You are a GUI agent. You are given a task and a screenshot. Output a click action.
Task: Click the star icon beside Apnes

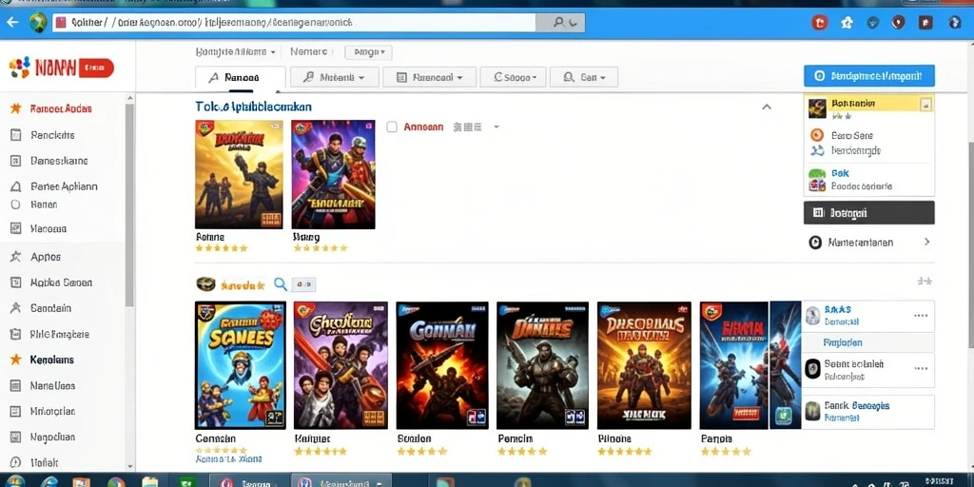point(16,256)
